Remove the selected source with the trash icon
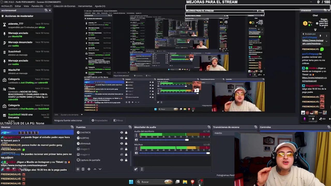Screen dimensions: 331x186 tap(83, 169)
